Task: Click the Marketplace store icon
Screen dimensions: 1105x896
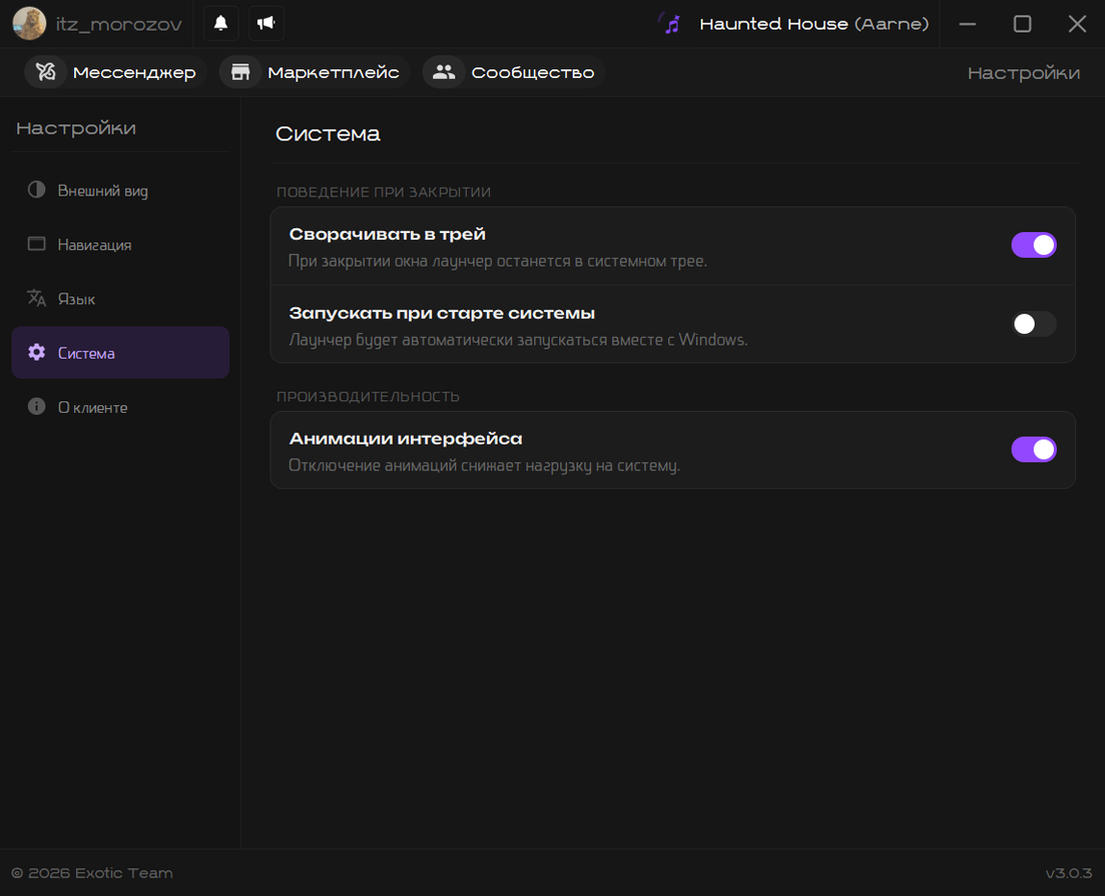Action: coord(241,72)
